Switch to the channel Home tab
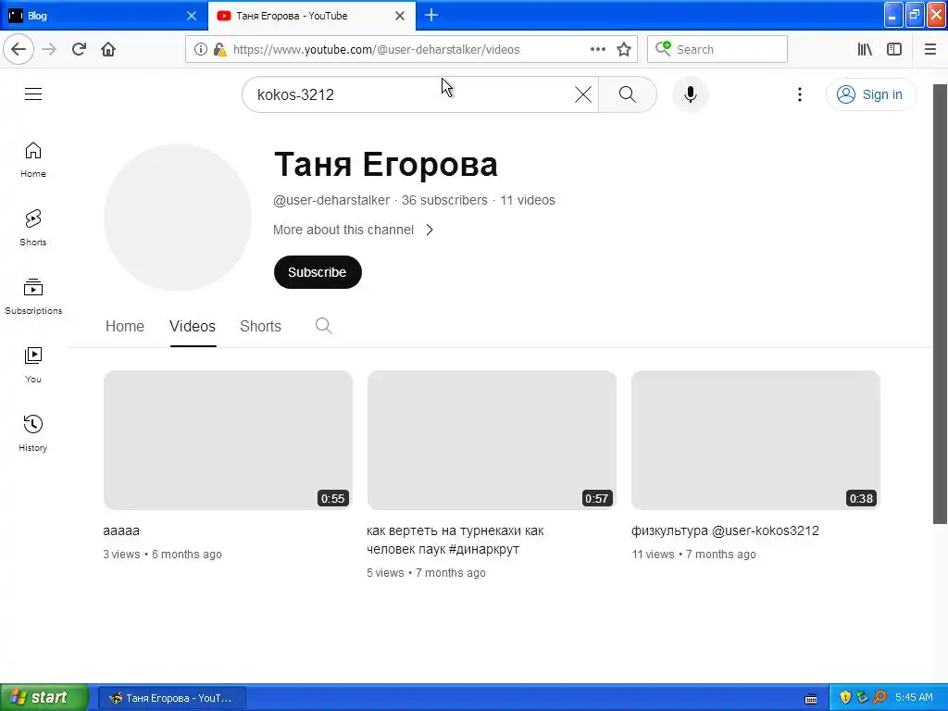This screenshot has height=711, width=948. [x=125, y=327]
